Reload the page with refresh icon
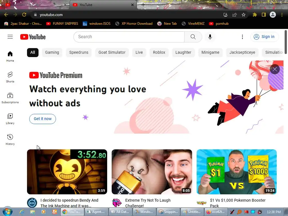This screenshot has height=216, width=288. click(x=24, y=15)
